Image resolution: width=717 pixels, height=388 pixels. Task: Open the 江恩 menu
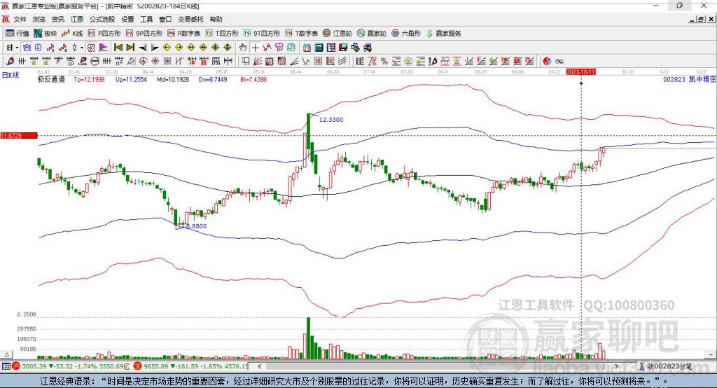pyautogui.click(x=77, y=19)
